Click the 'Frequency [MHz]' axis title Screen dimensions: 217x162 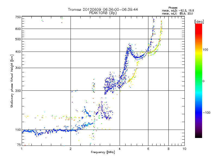click(103, 152)
